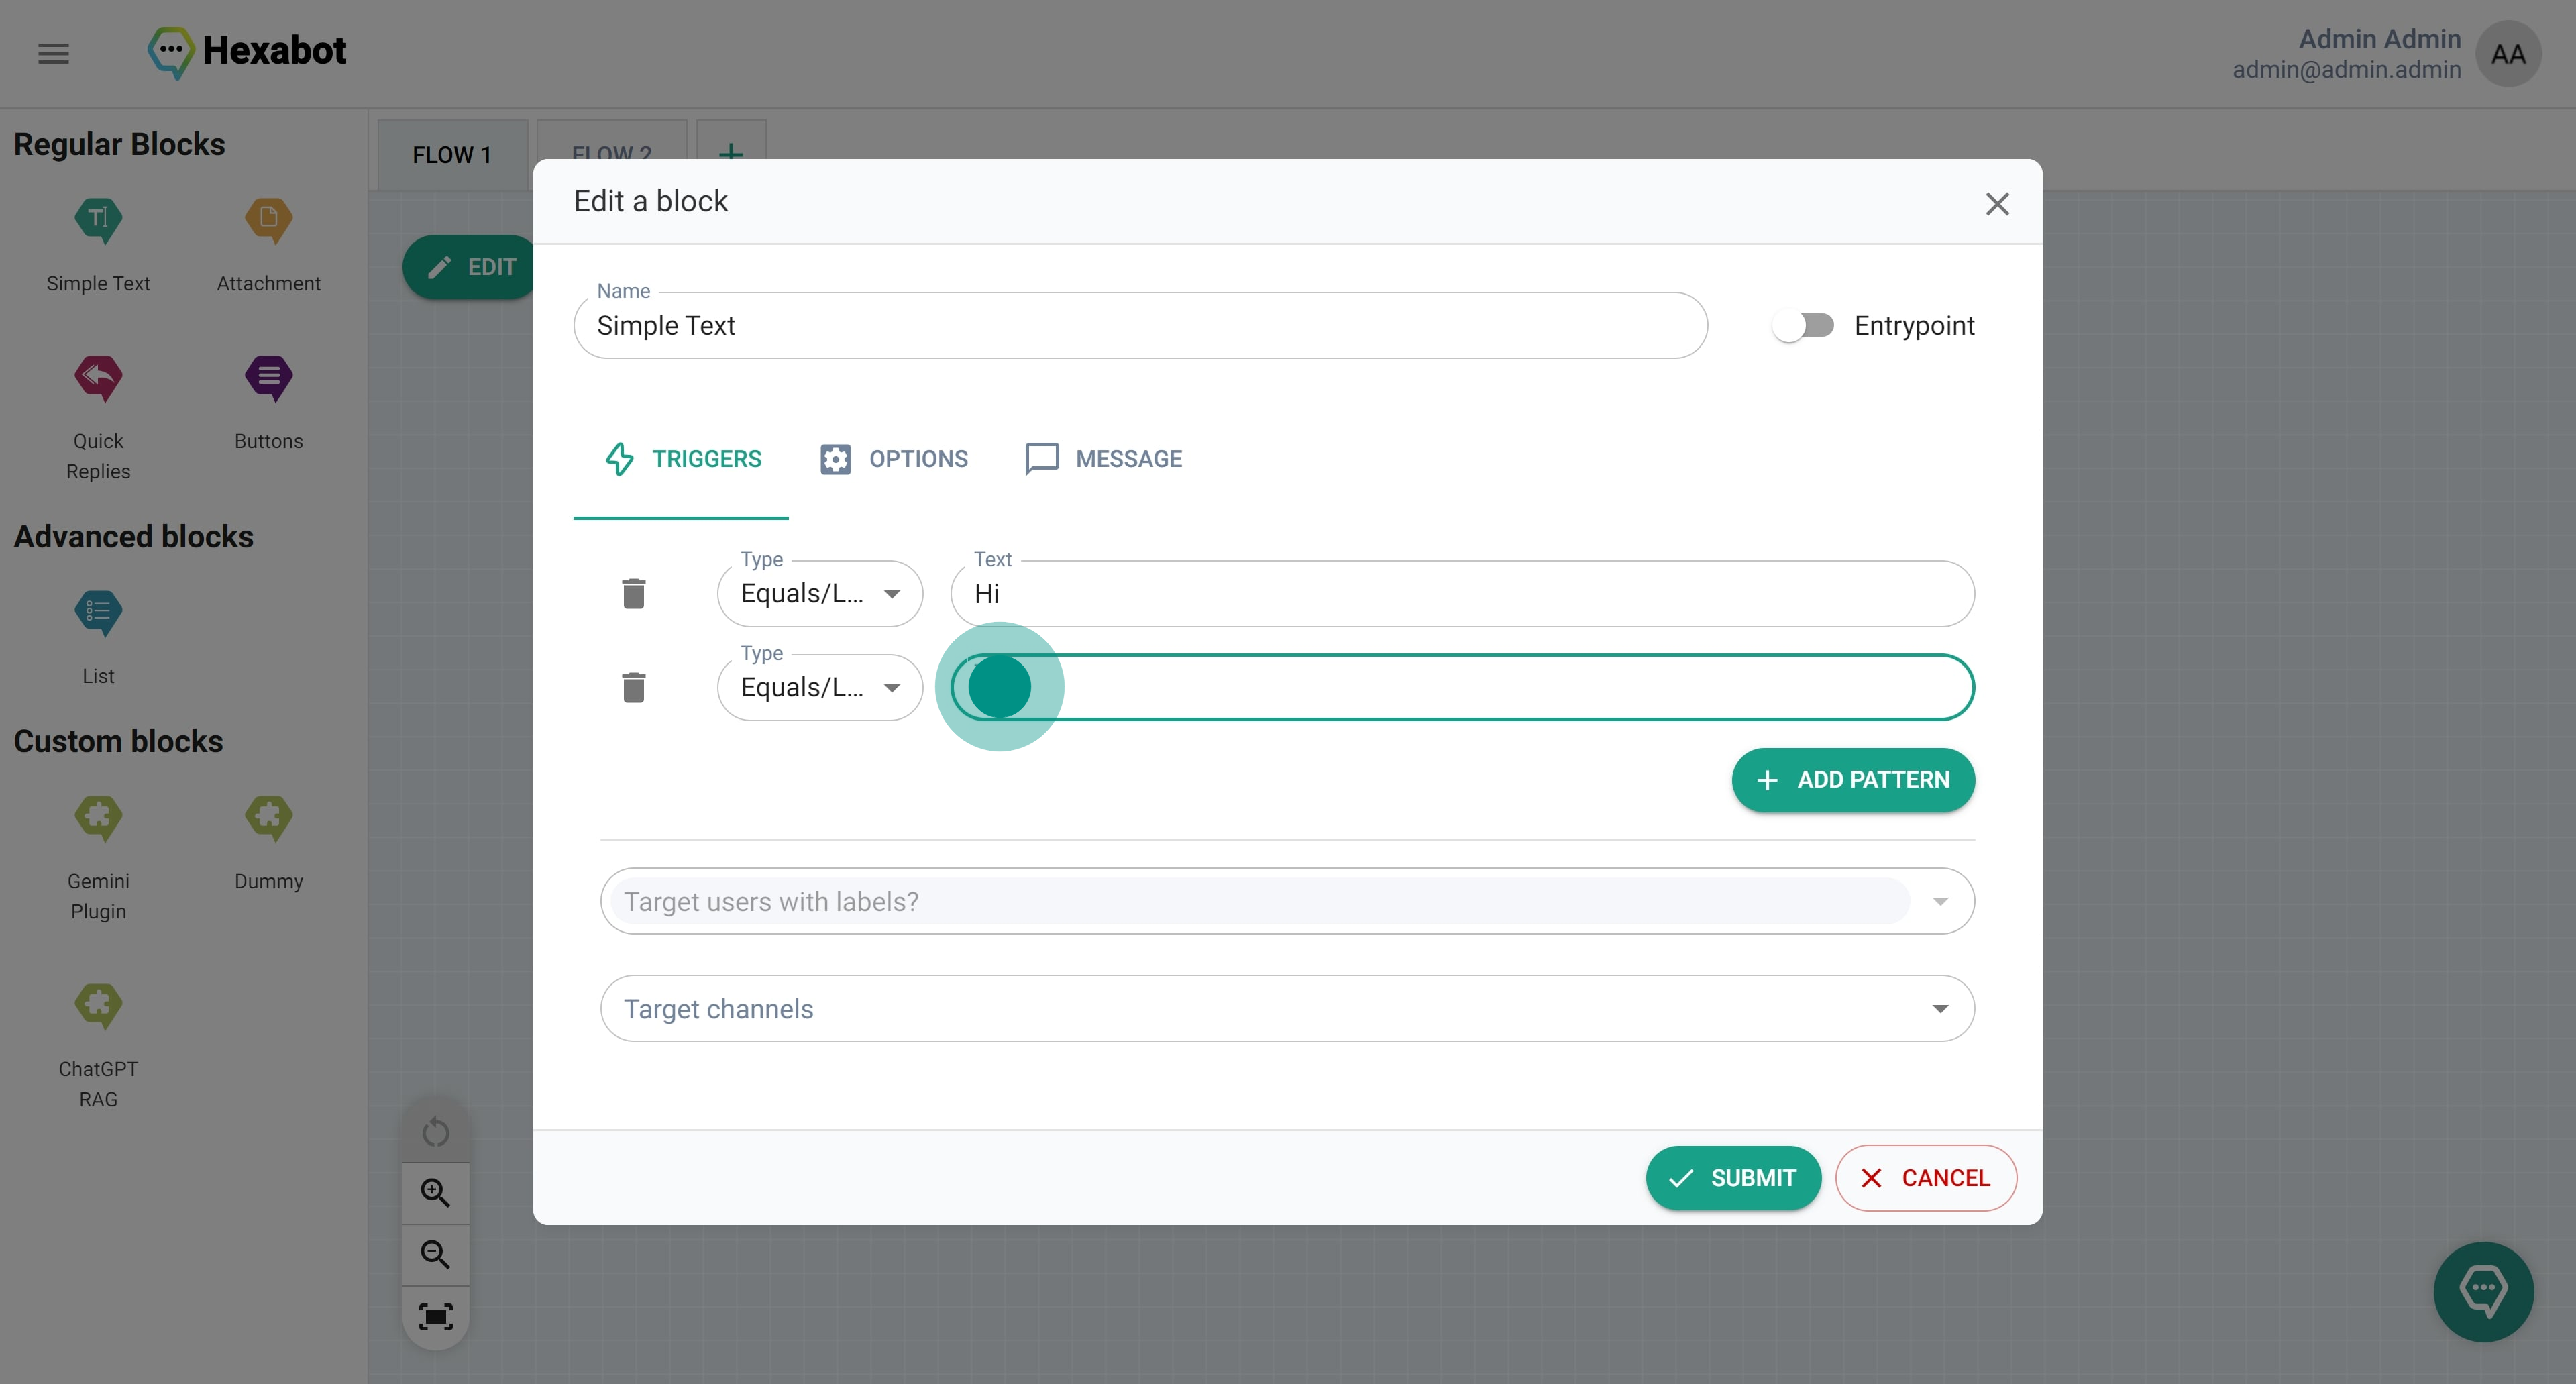Screen dimensions: 2576x1384
Task: Open Type dropdown for empty pattern
Action: click(x=819, y=688)
